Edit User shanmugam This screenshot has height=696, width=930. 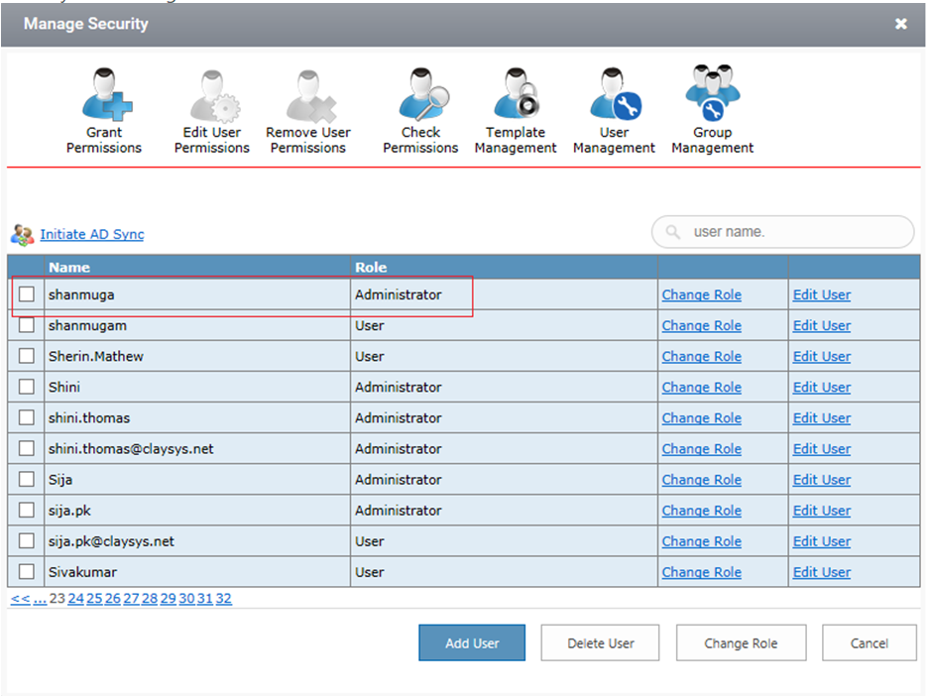point(822,326)
